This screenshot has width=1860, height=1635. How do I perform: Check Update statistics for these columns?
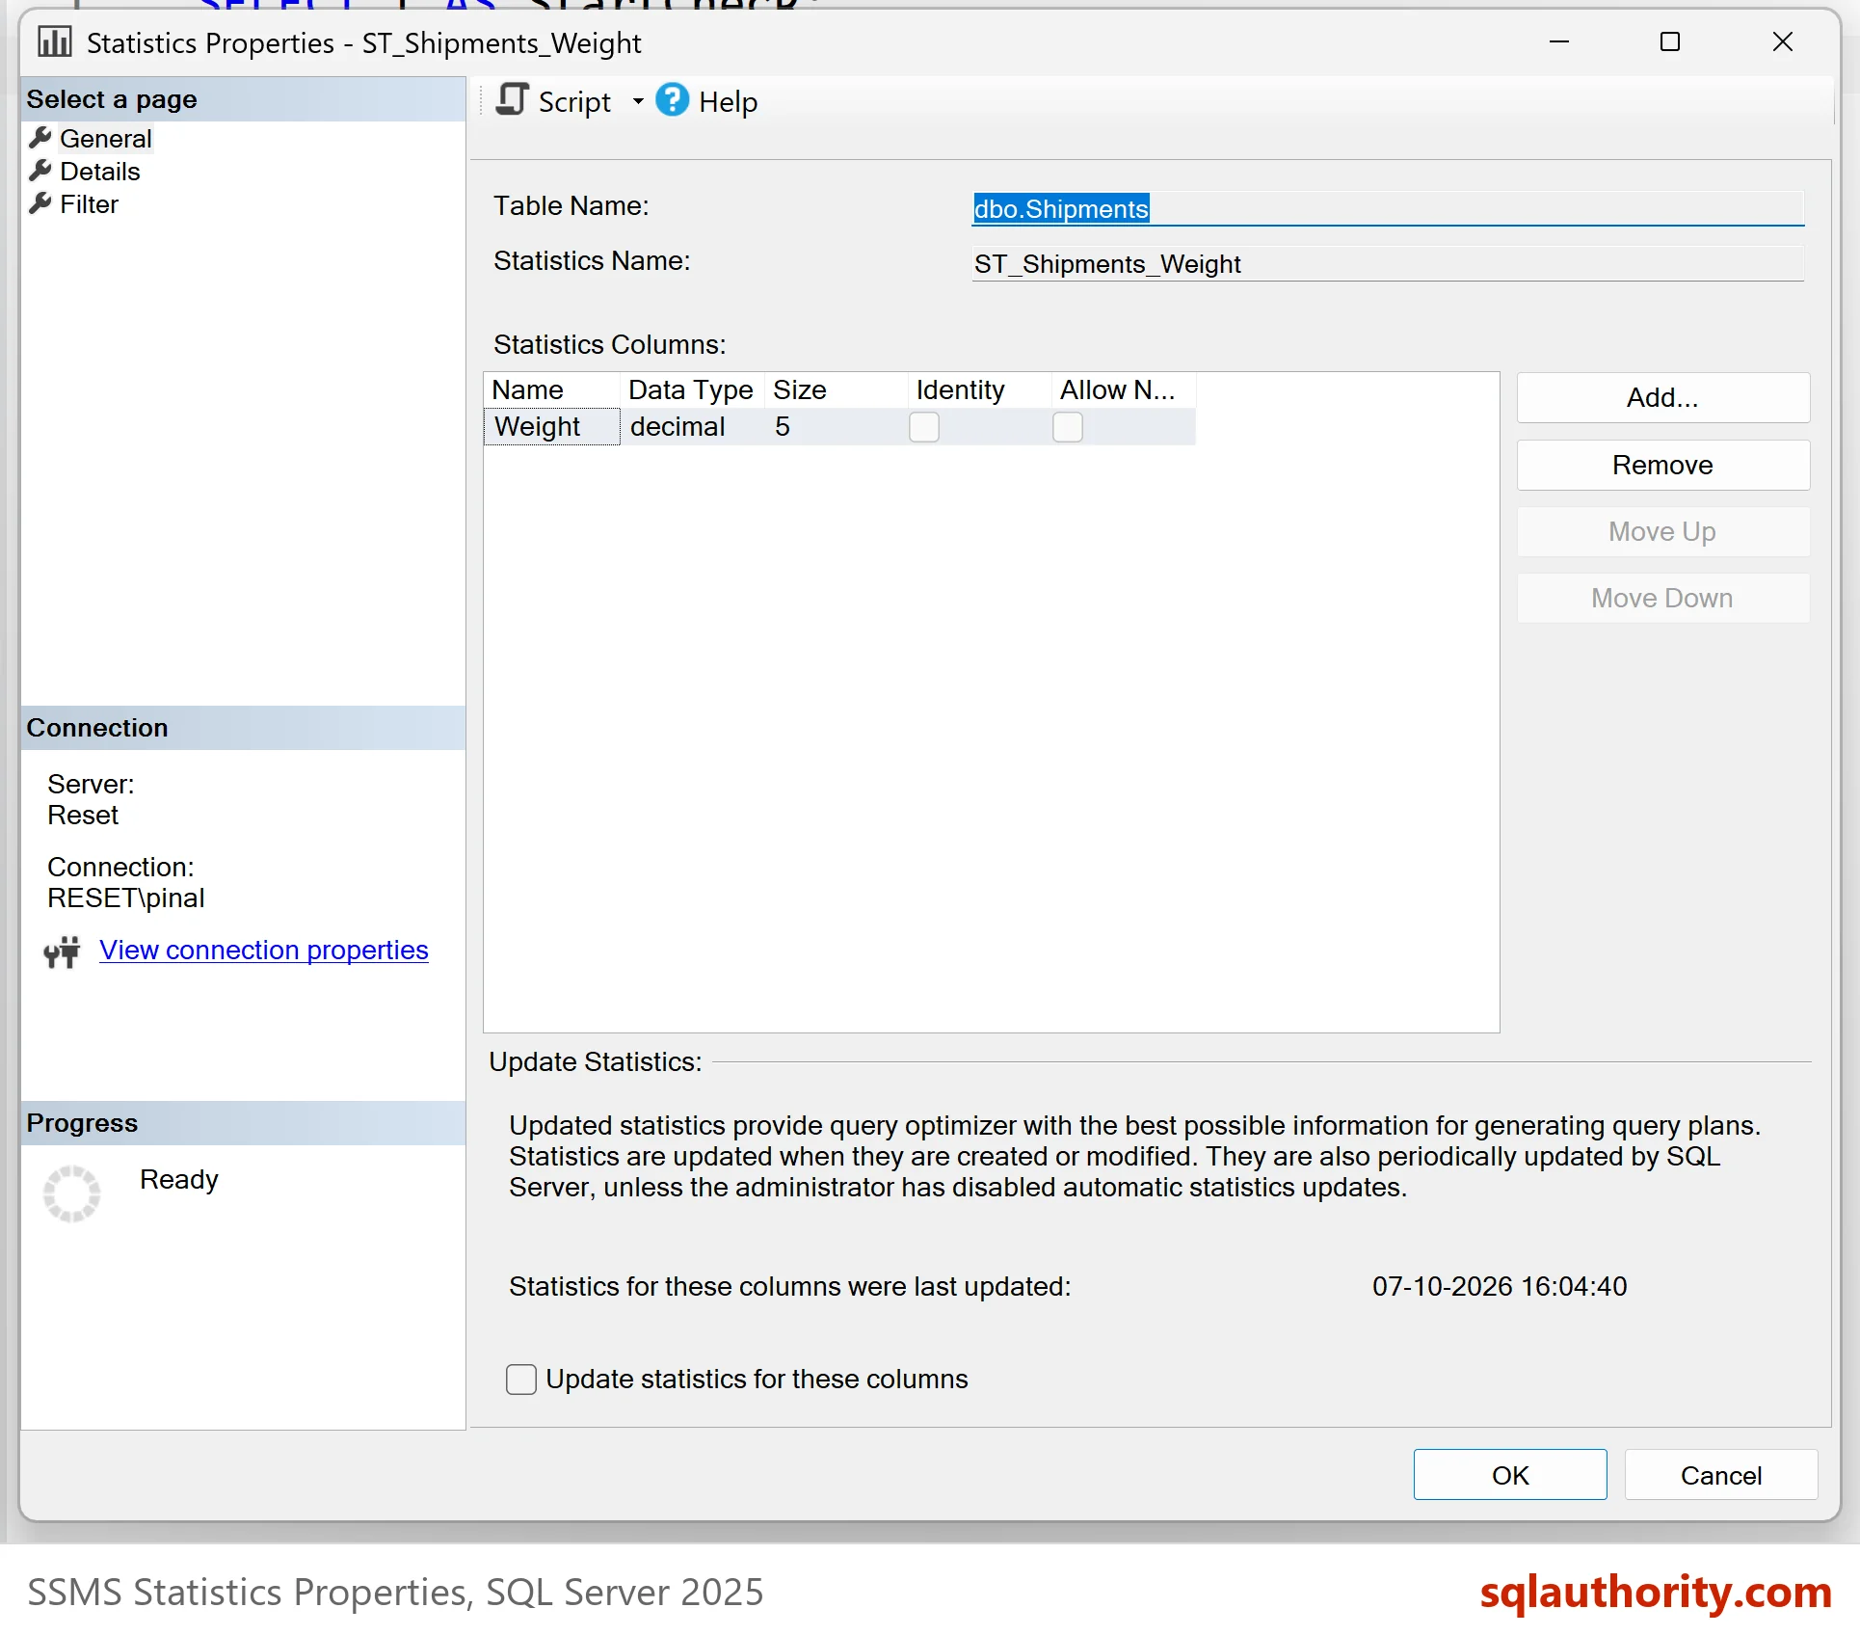pyautogui.click(x=521, y=1380)
